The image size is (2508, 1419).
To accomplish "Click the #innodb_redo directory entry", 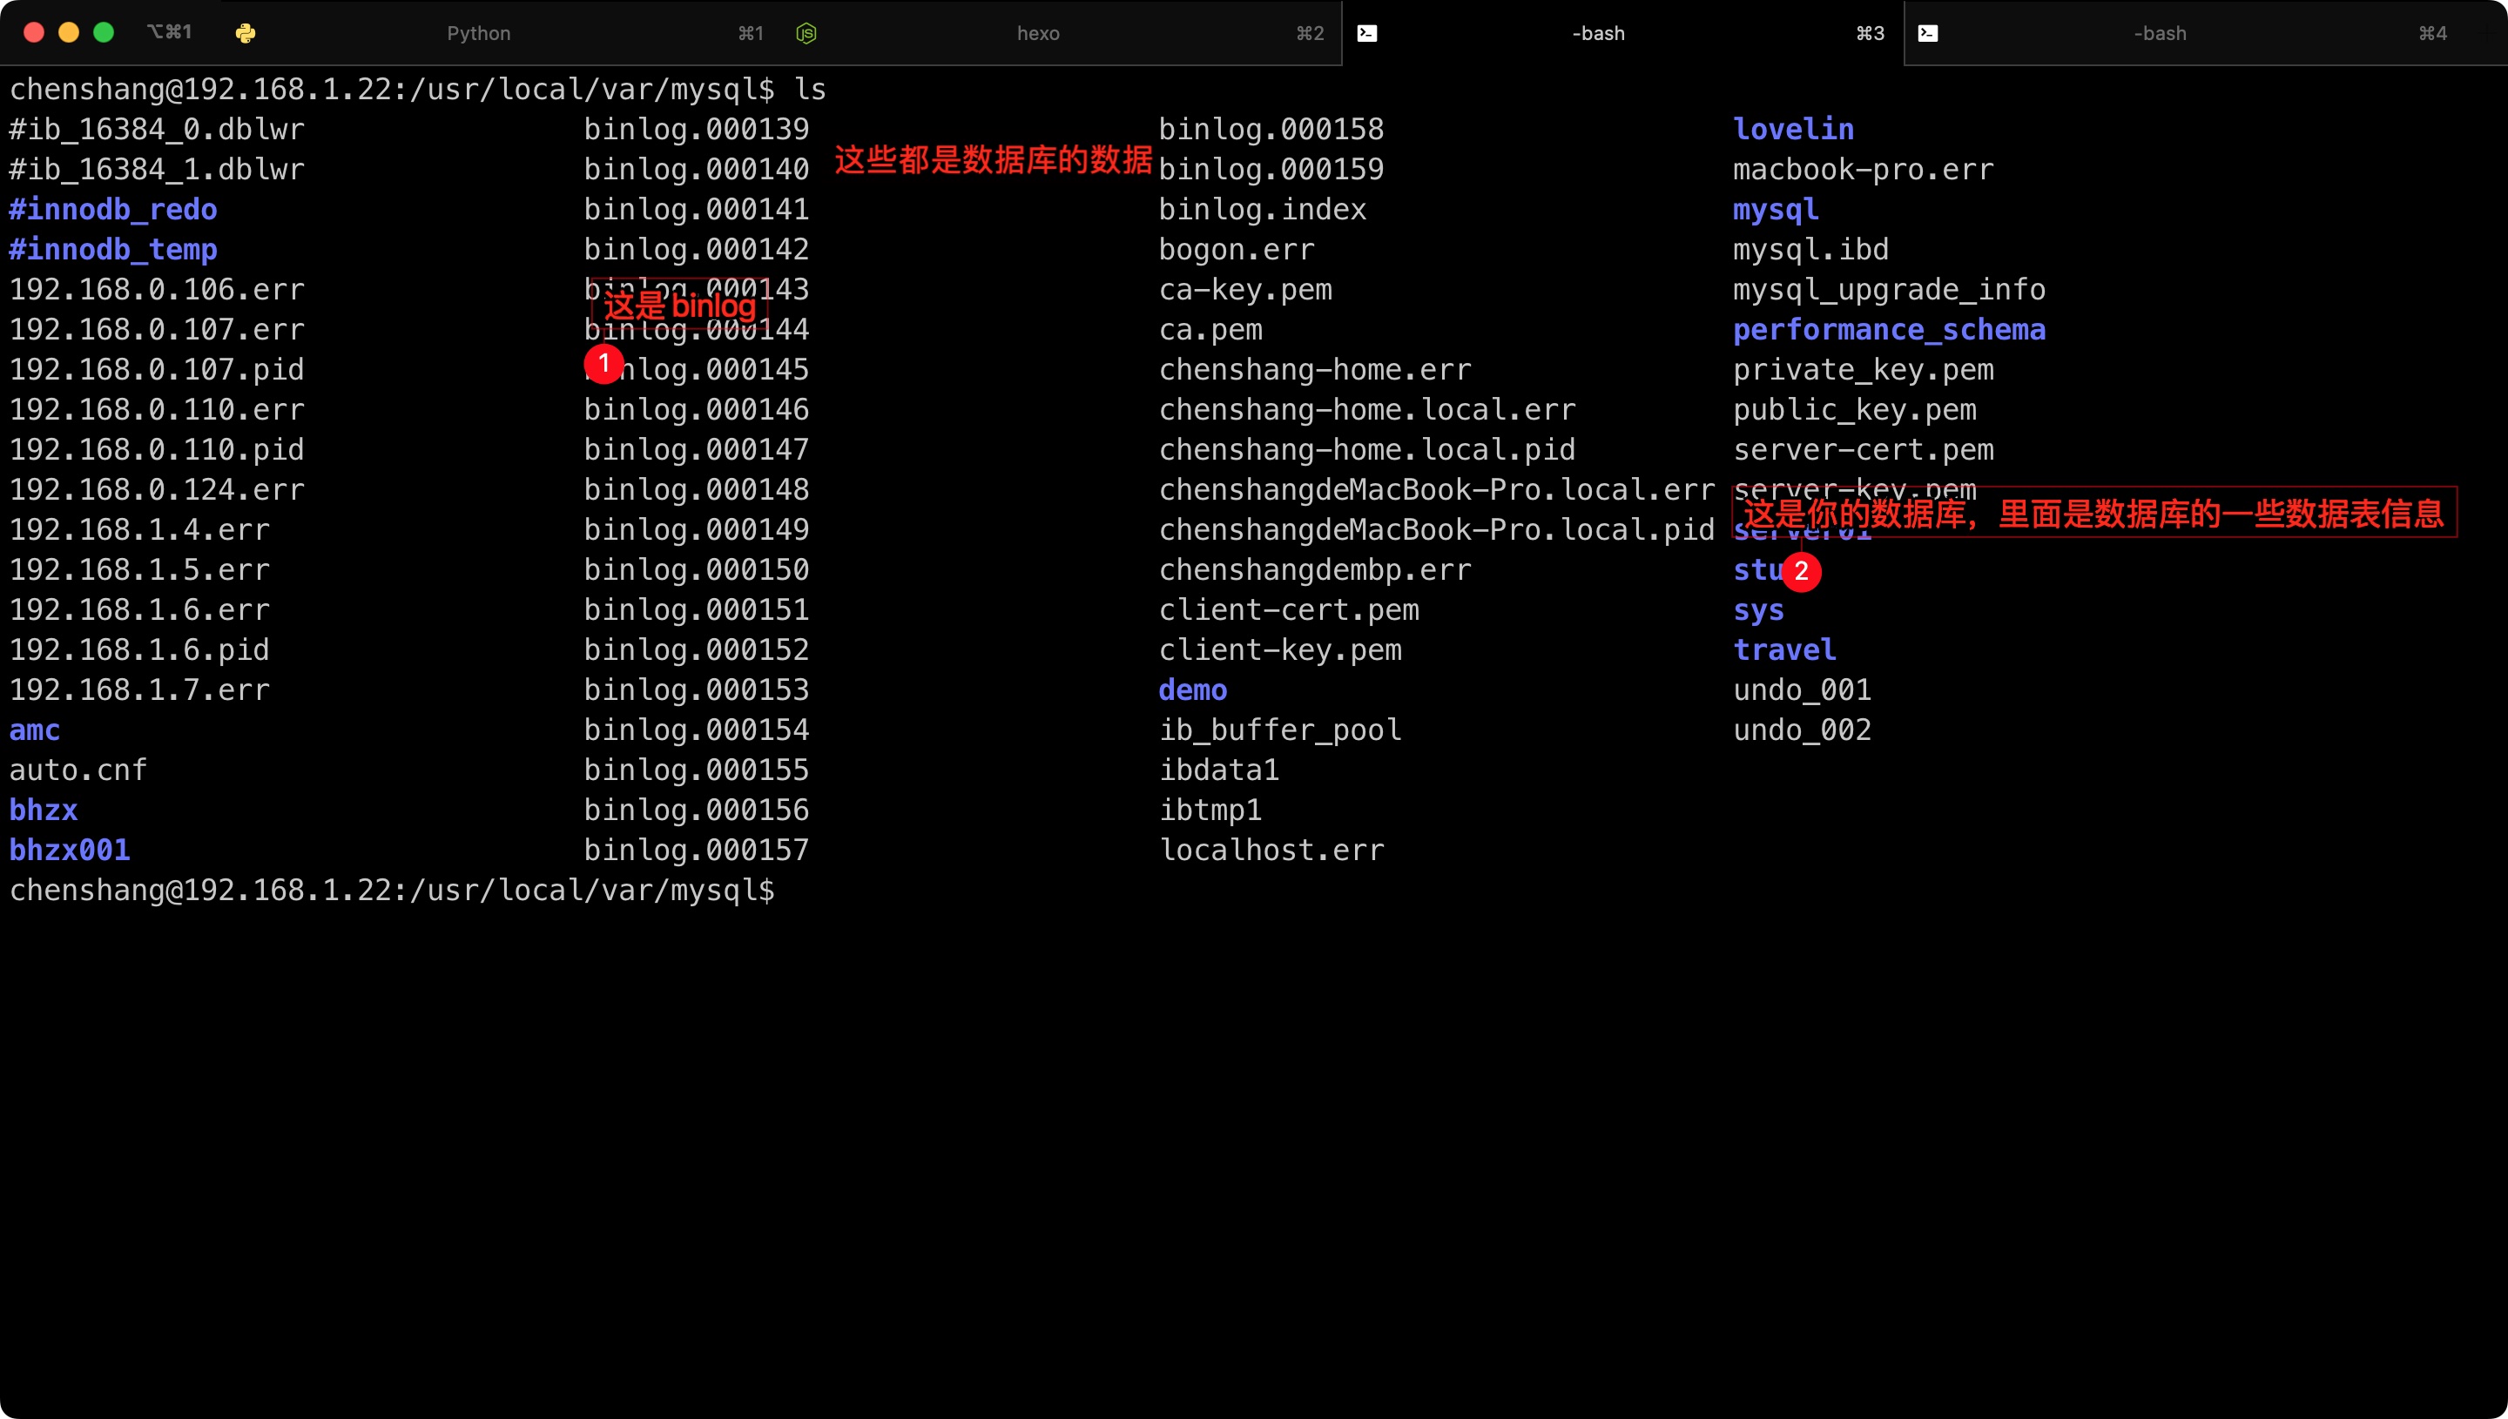I will 113,209.
